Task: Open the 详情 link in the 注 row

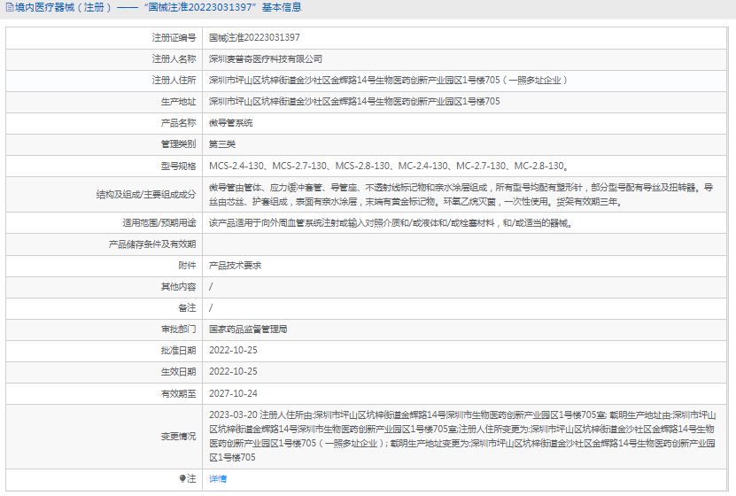Action: (218, 478)
